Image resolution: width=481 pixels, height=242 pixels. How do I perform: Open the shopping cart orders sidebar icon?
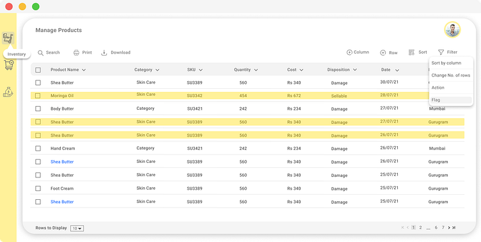click(8, 65)
